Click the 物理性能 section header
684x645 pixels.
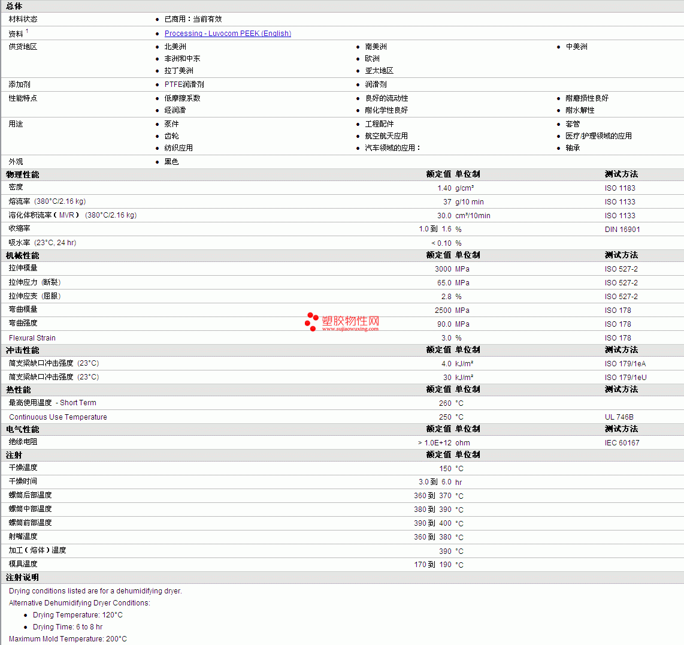pyautogui.click(x=23, y=174)
